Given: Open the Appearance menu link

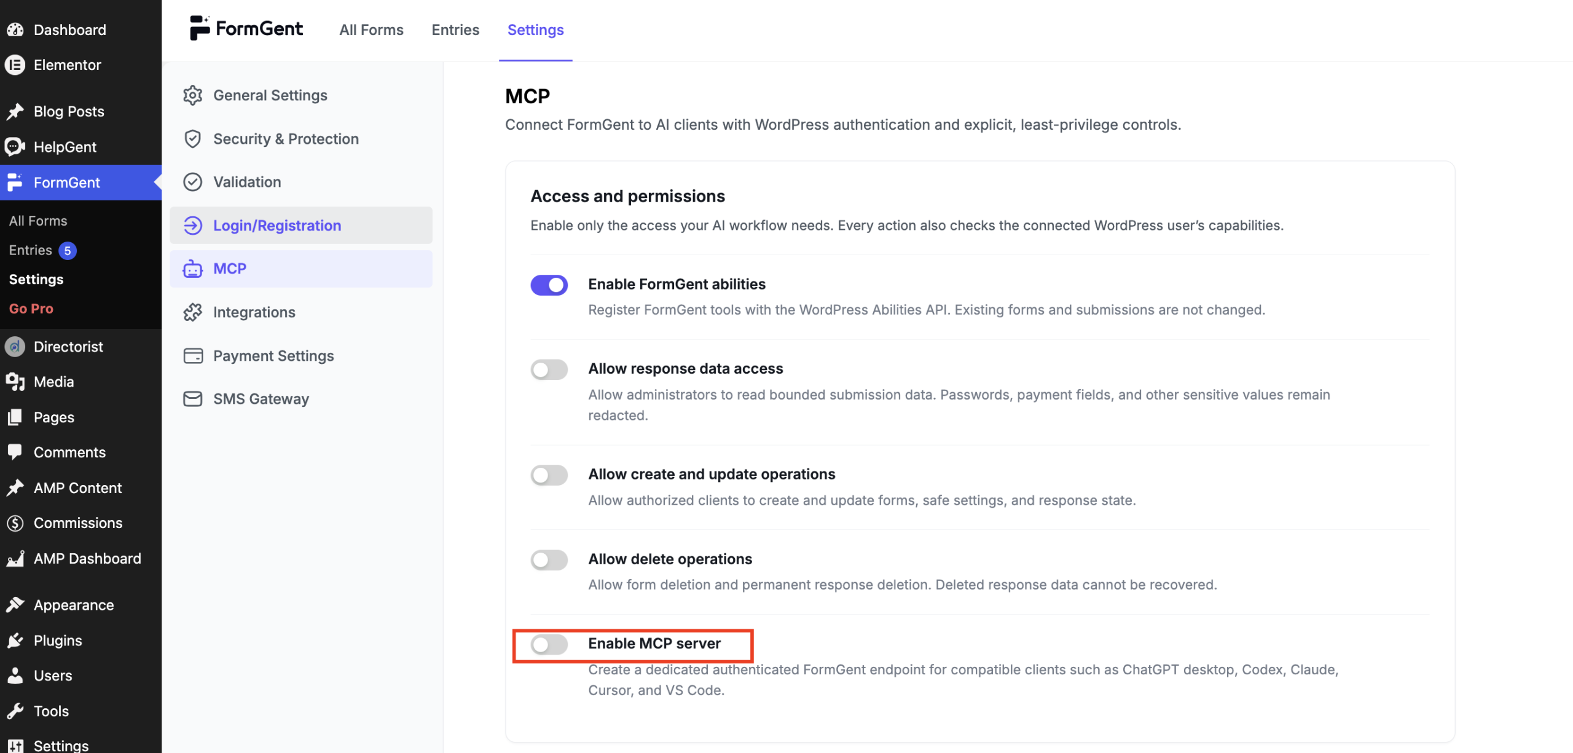Looking at the screenshot, I should [x=74, y=605].
